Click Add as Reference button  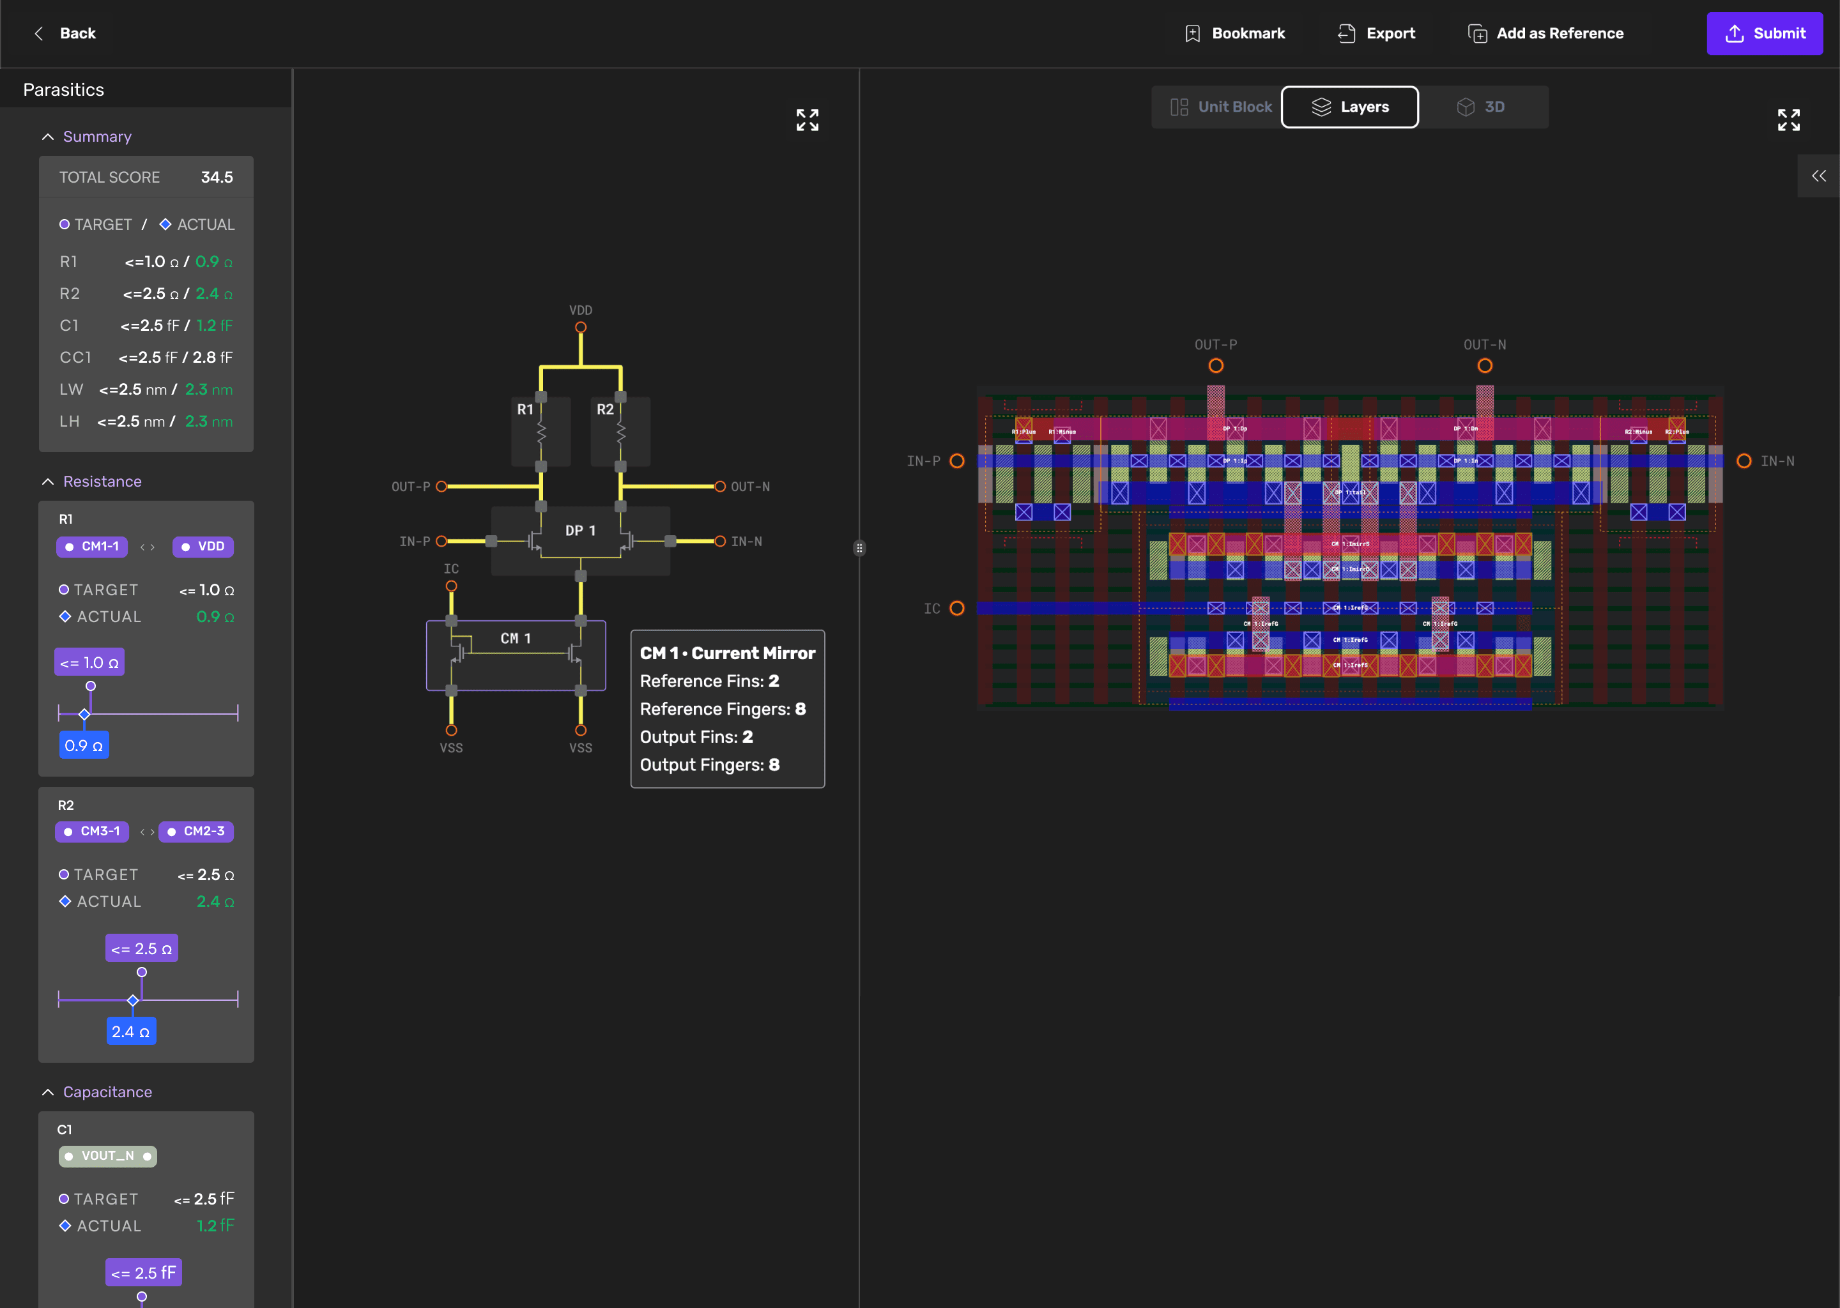tap(1545, 33)
